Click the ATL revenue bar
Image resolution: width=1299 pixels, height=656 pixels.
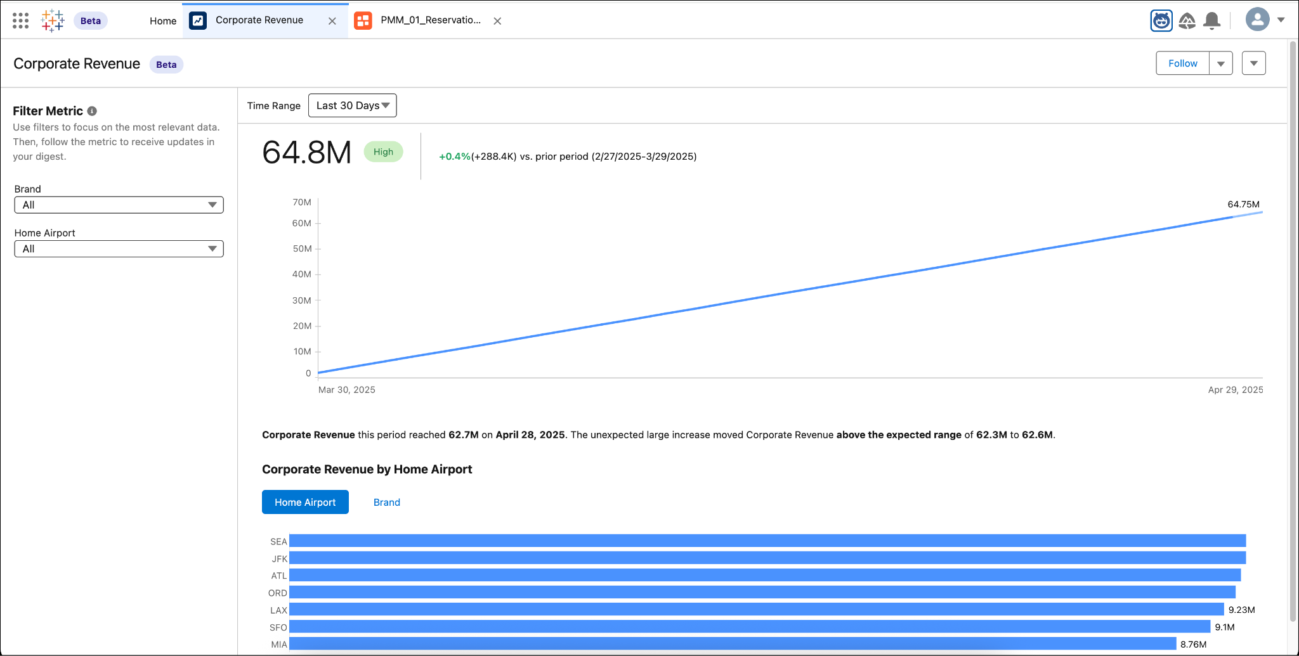765,575
